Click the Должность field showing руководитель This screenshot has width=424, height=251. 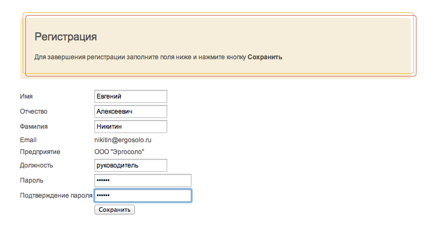(131, 165)
